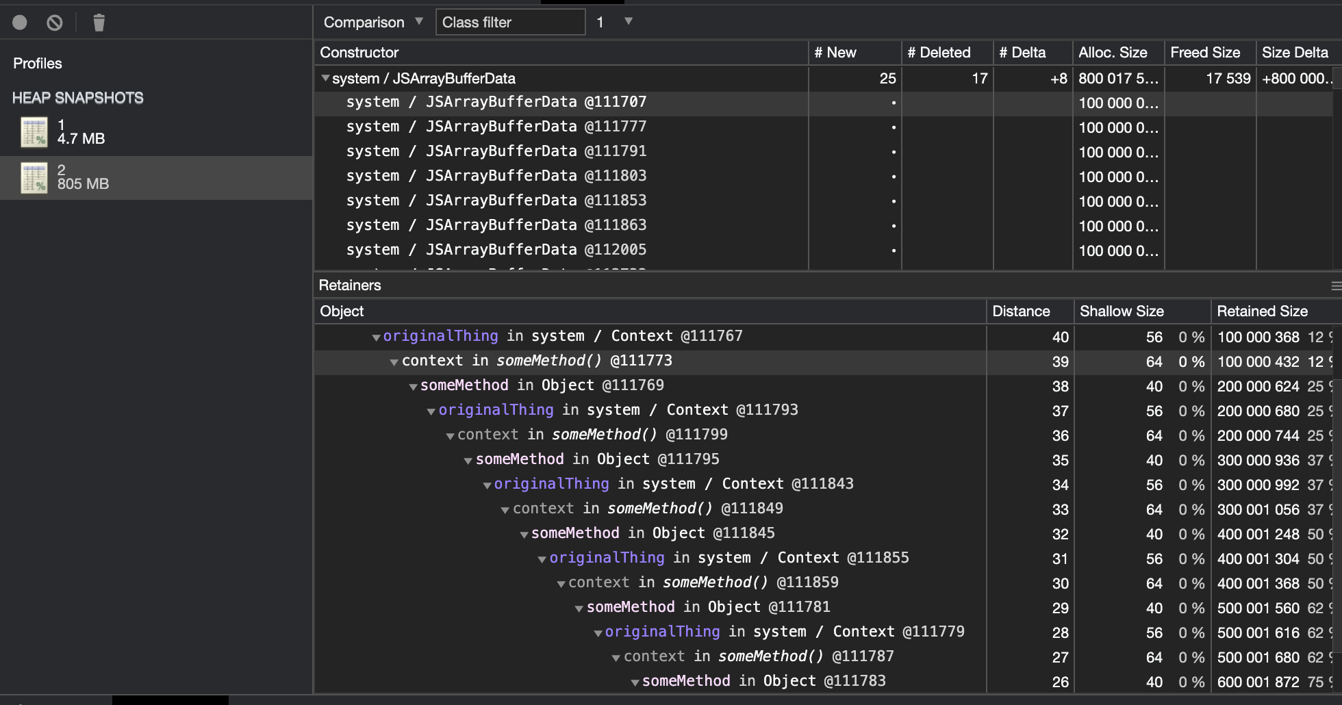Collapse someMethod in Object @111795
This screenshot has width=1342, height=705.
click(468, 461)
